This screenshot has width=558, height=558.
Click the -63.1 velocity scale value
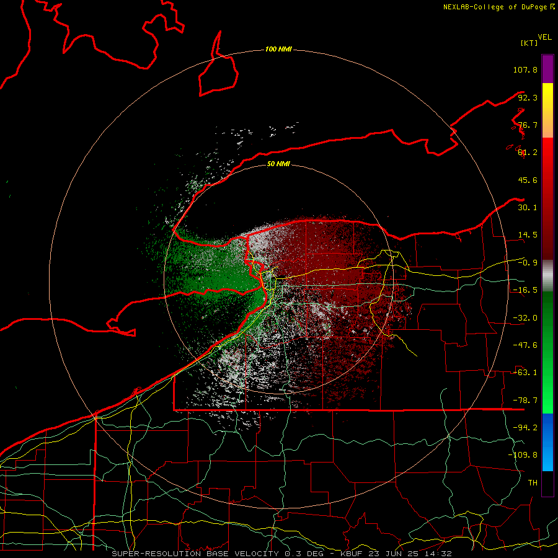(525, 373)
